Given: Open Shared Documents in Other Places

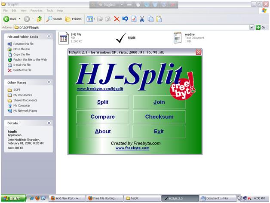Looking at the screenshot, I should (22, 100).
